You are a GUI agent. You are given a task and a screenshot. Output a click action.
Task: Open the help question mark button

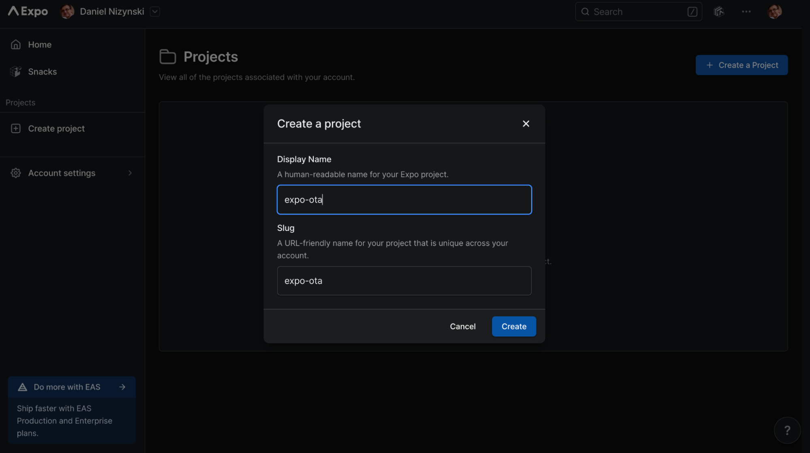(x=786, y=430)
